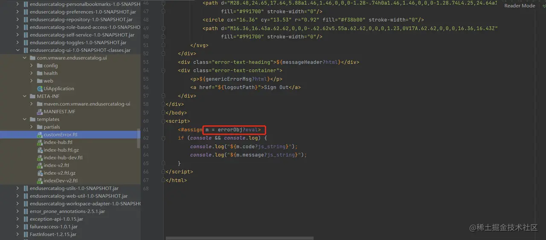Click 'error-text-container' class name text
The image size is (546, 240).
click(246, 71)
